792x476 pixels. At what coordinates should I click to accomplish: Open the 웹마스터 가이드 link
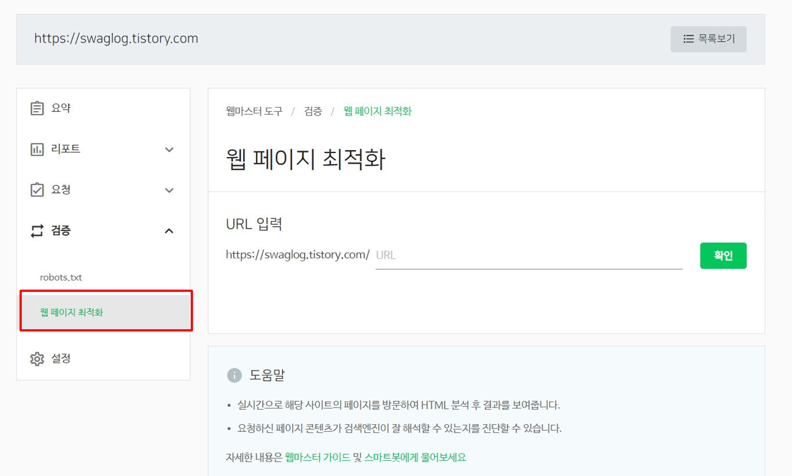pyautogui.click(x=317, y=457)
